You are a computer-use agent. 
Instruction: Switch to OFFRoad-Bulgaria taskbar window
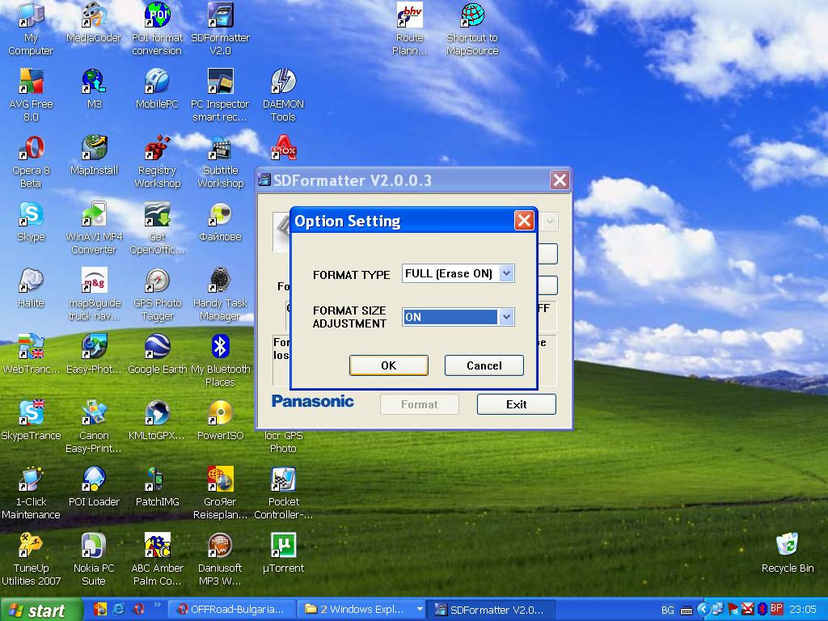point(231,610)
